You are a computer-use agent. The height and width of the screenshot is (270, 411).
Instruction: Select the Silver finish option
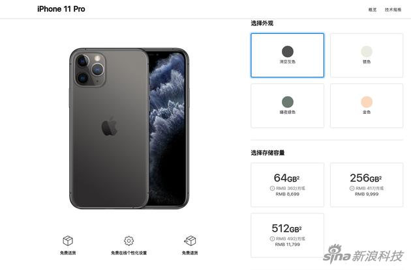[367, 55]
